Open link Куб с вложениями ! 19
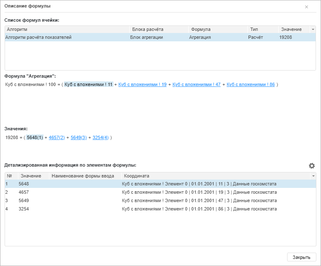This screenshot has width=321, height=266. [142, 84]
